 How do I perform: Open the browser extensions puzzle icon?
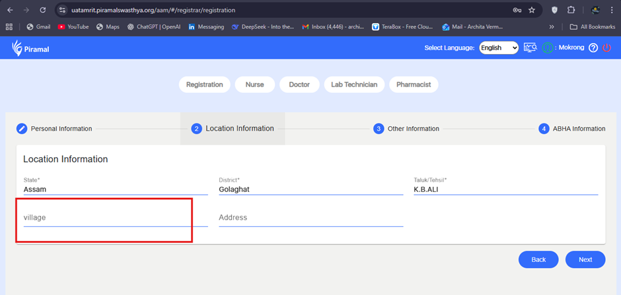[571, 11]
